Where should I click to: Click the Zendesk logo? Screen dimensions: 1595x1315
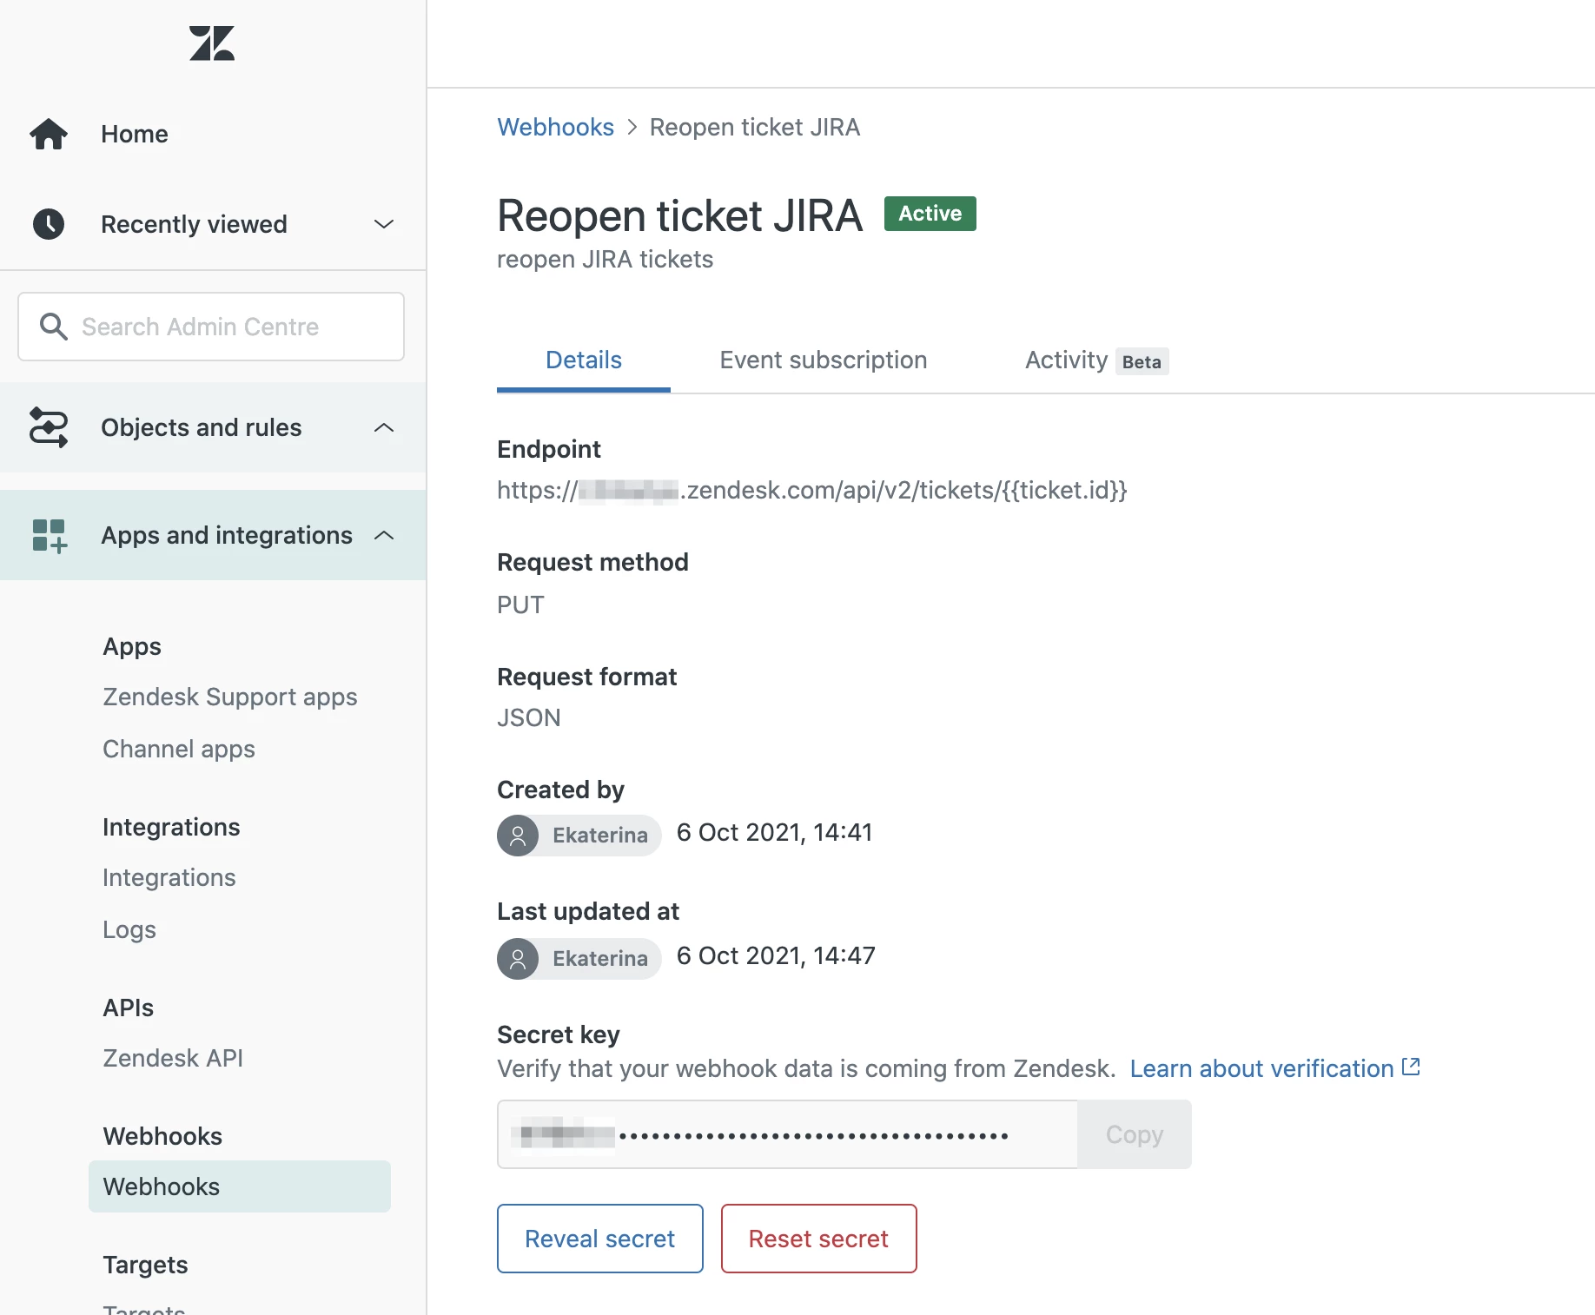(212, 43)
